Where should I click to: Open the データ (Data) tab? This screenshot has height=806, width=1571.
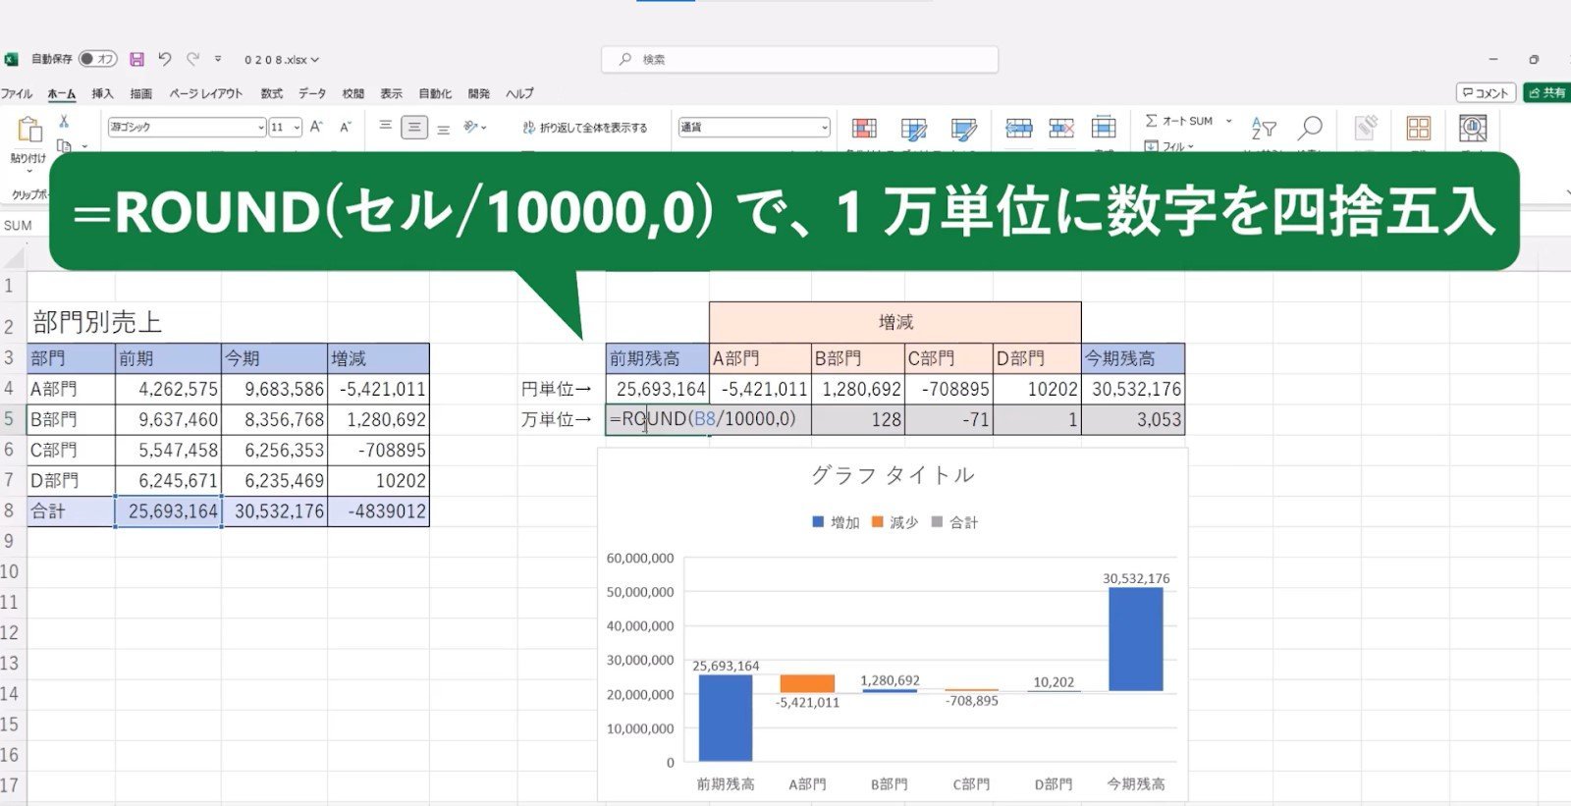pyautogui.click(x=312, y=93)
